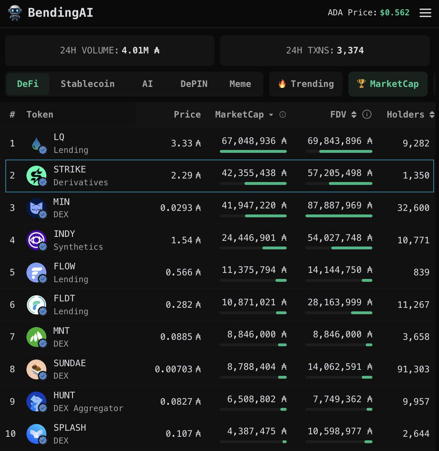Click the LQ market cap progress bar

pyautogui.click(x=253, y=151)
